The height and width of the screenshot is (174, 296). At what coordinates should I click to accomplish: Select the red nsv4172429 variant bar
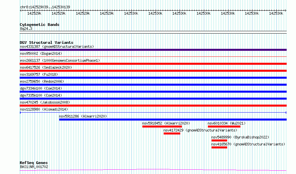click(x=172, y=133)
